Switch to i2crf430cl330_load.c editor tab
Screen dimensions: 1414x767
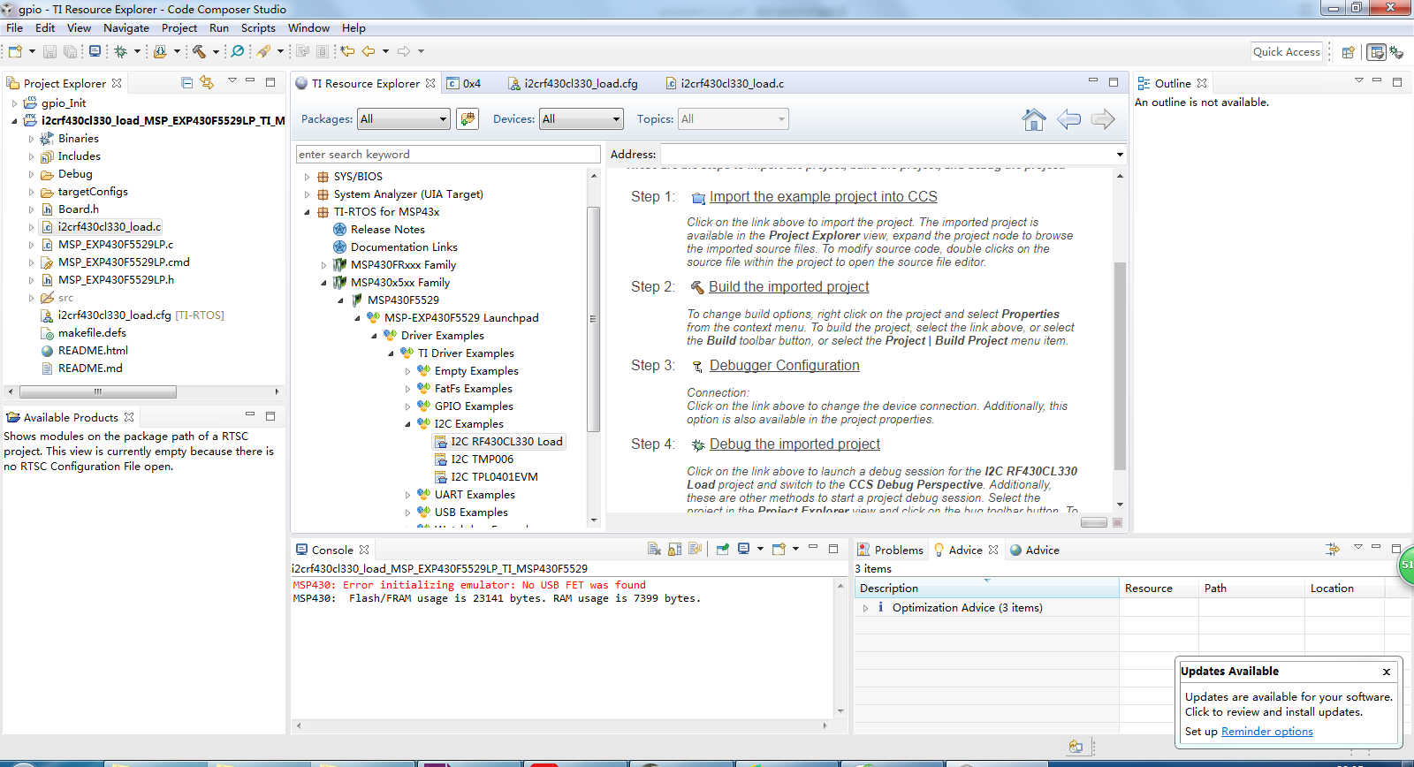724,83
